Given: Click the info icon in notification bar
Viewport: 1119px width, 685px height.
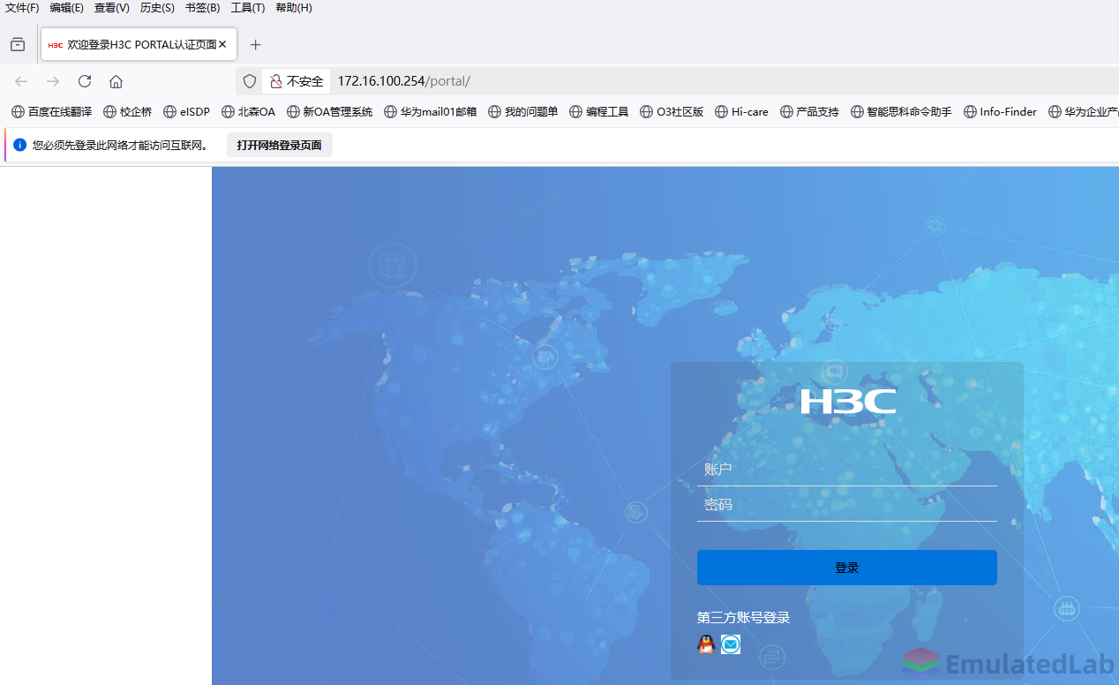Looking at the screenshot, I should (x=19, y=145).
